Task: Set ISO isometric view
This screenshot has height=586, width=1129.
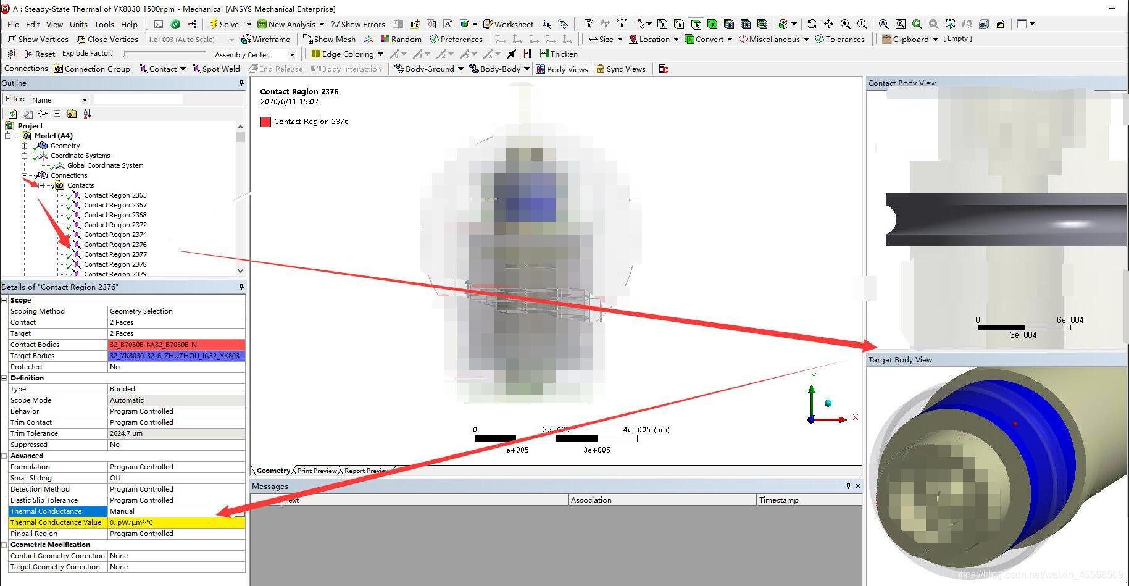Action: pos(950,24)
